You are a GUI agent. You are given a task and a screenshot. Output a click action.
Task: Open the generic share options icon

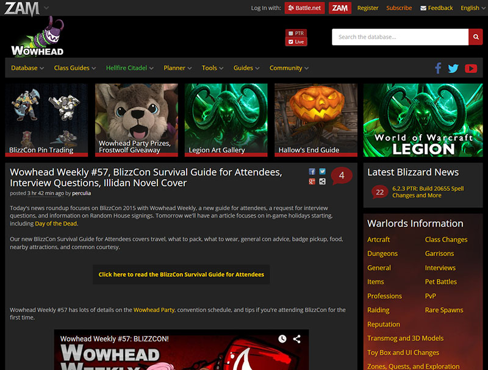[322, 181]
